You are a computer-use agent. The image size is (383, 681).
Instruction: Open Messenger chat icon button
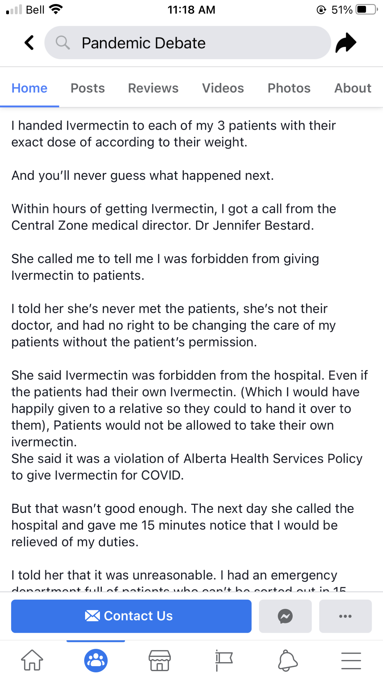pos(285,616)
